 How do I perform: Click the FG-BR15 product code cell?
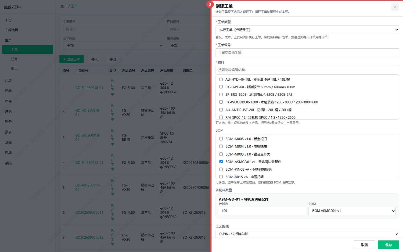click(126, 138)
